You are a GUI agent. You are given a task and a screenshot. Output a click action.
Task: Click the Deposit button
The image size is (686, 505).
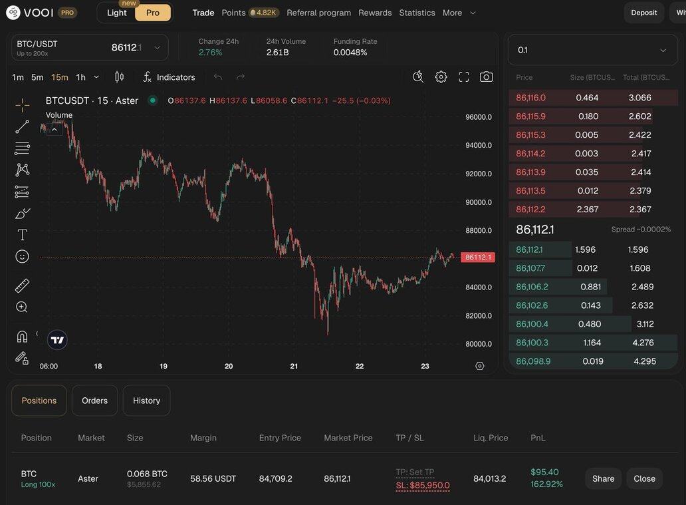pyautogui.click(x=643, y=13)
